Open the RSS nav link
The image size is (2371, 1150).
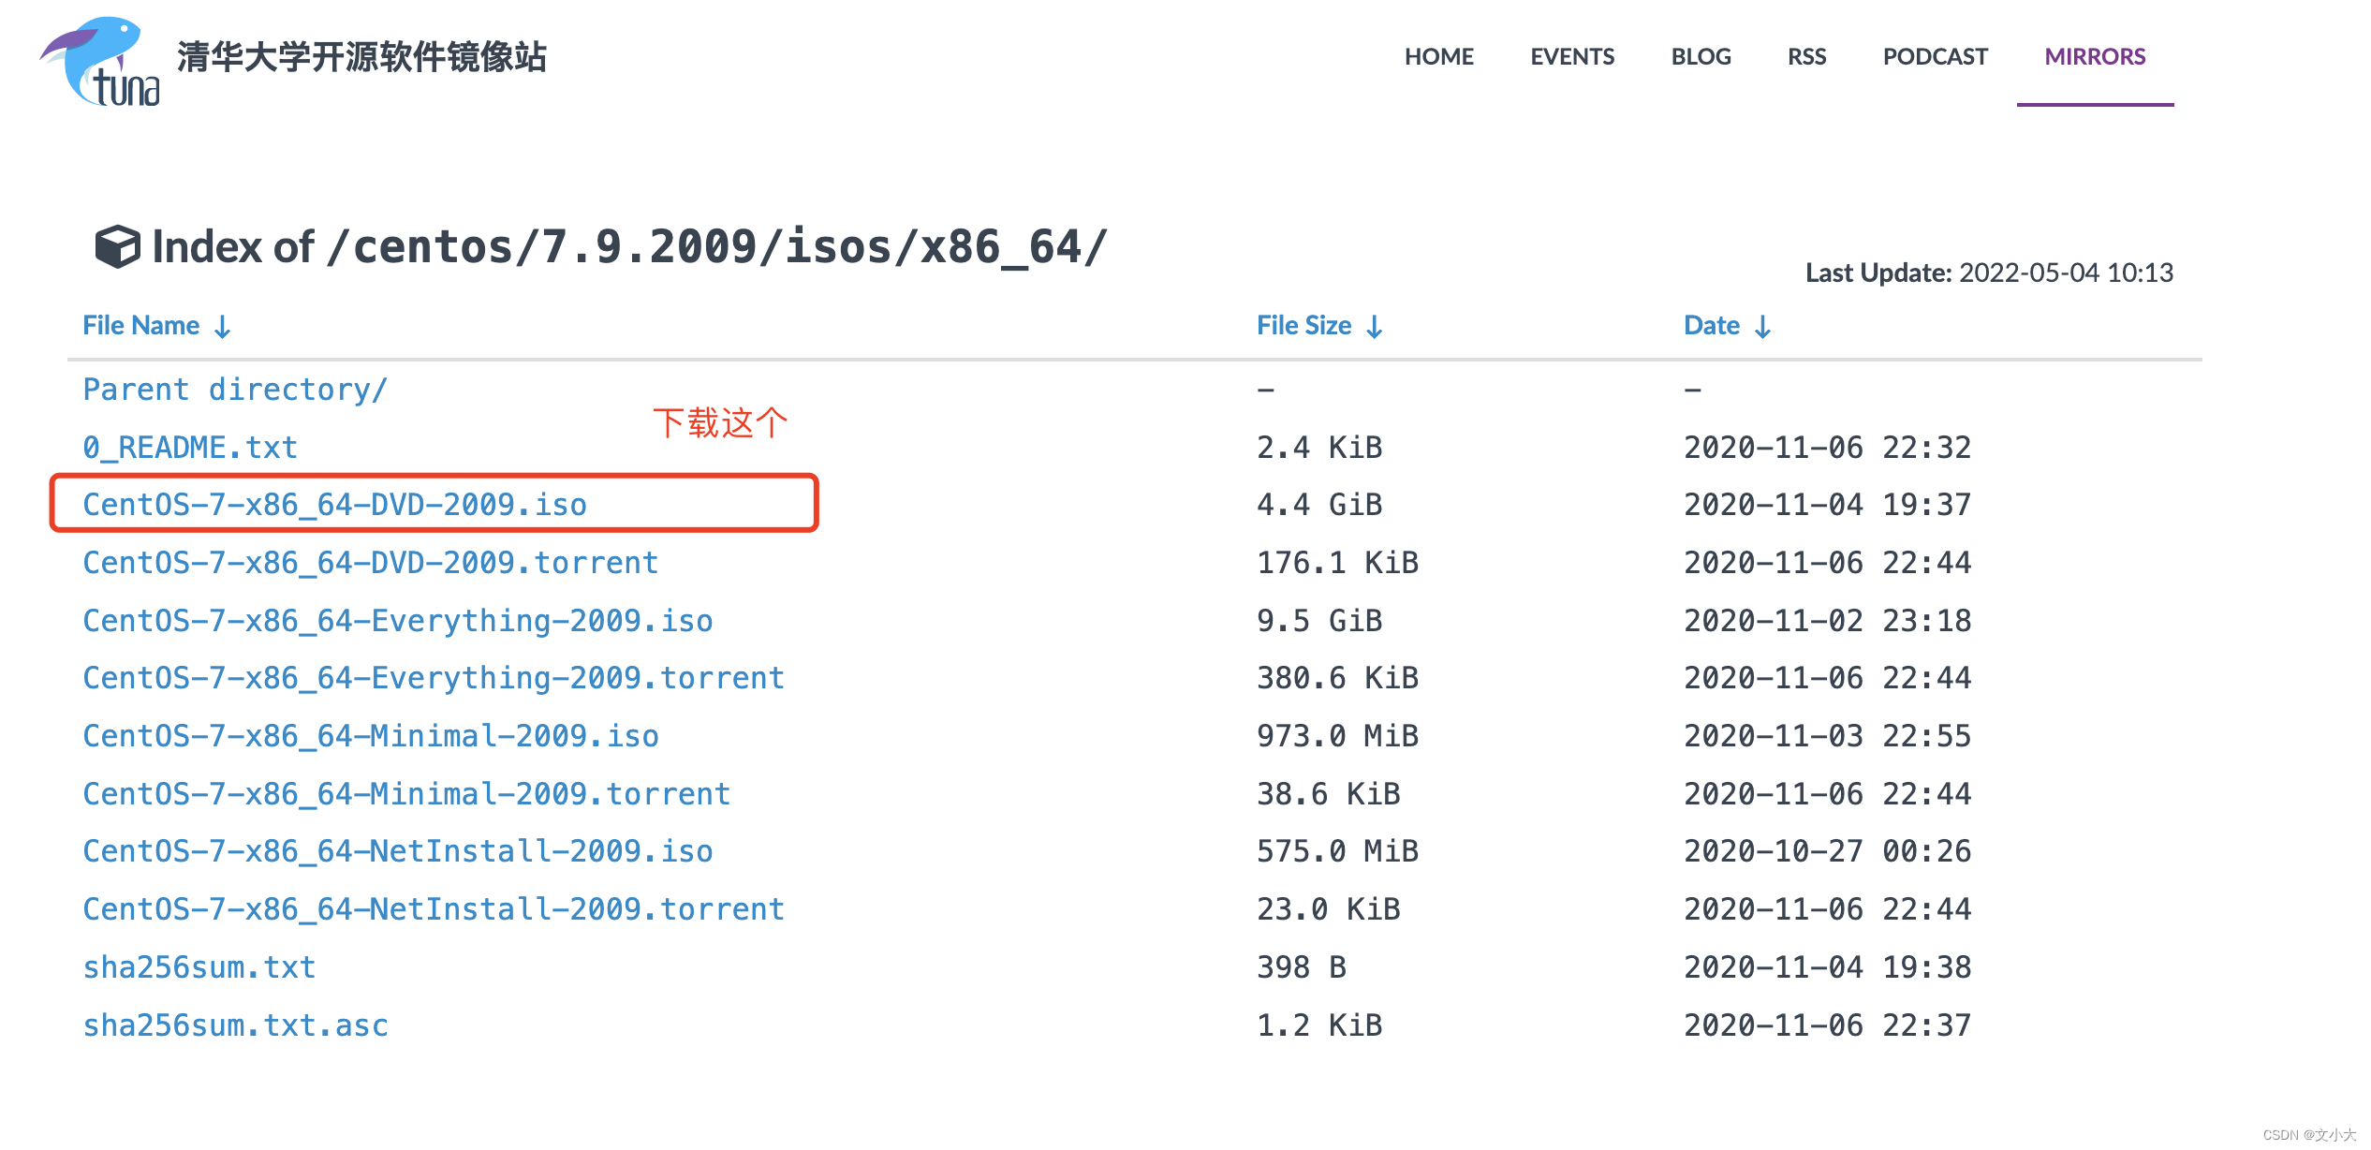(1806, 56)
